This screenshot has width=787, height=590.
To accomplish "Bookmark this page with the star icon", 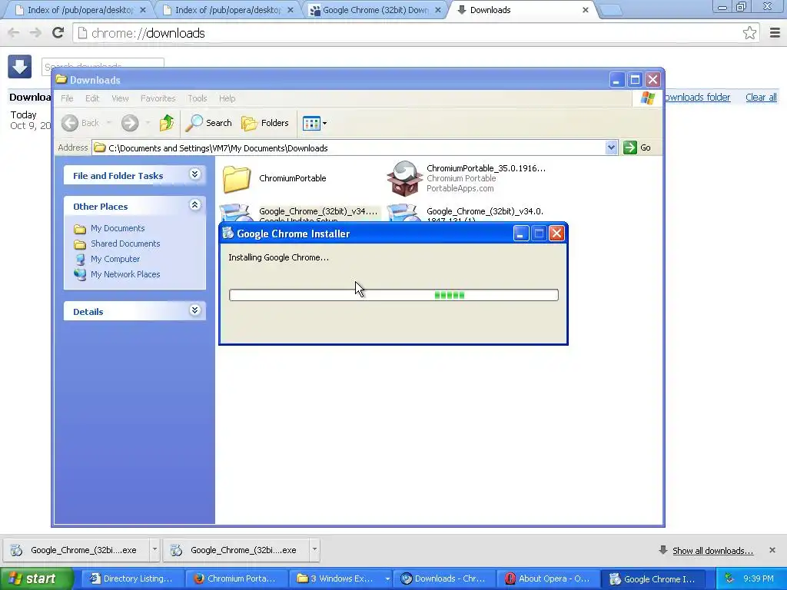I will pyautogui.click(x=749, y=33).
